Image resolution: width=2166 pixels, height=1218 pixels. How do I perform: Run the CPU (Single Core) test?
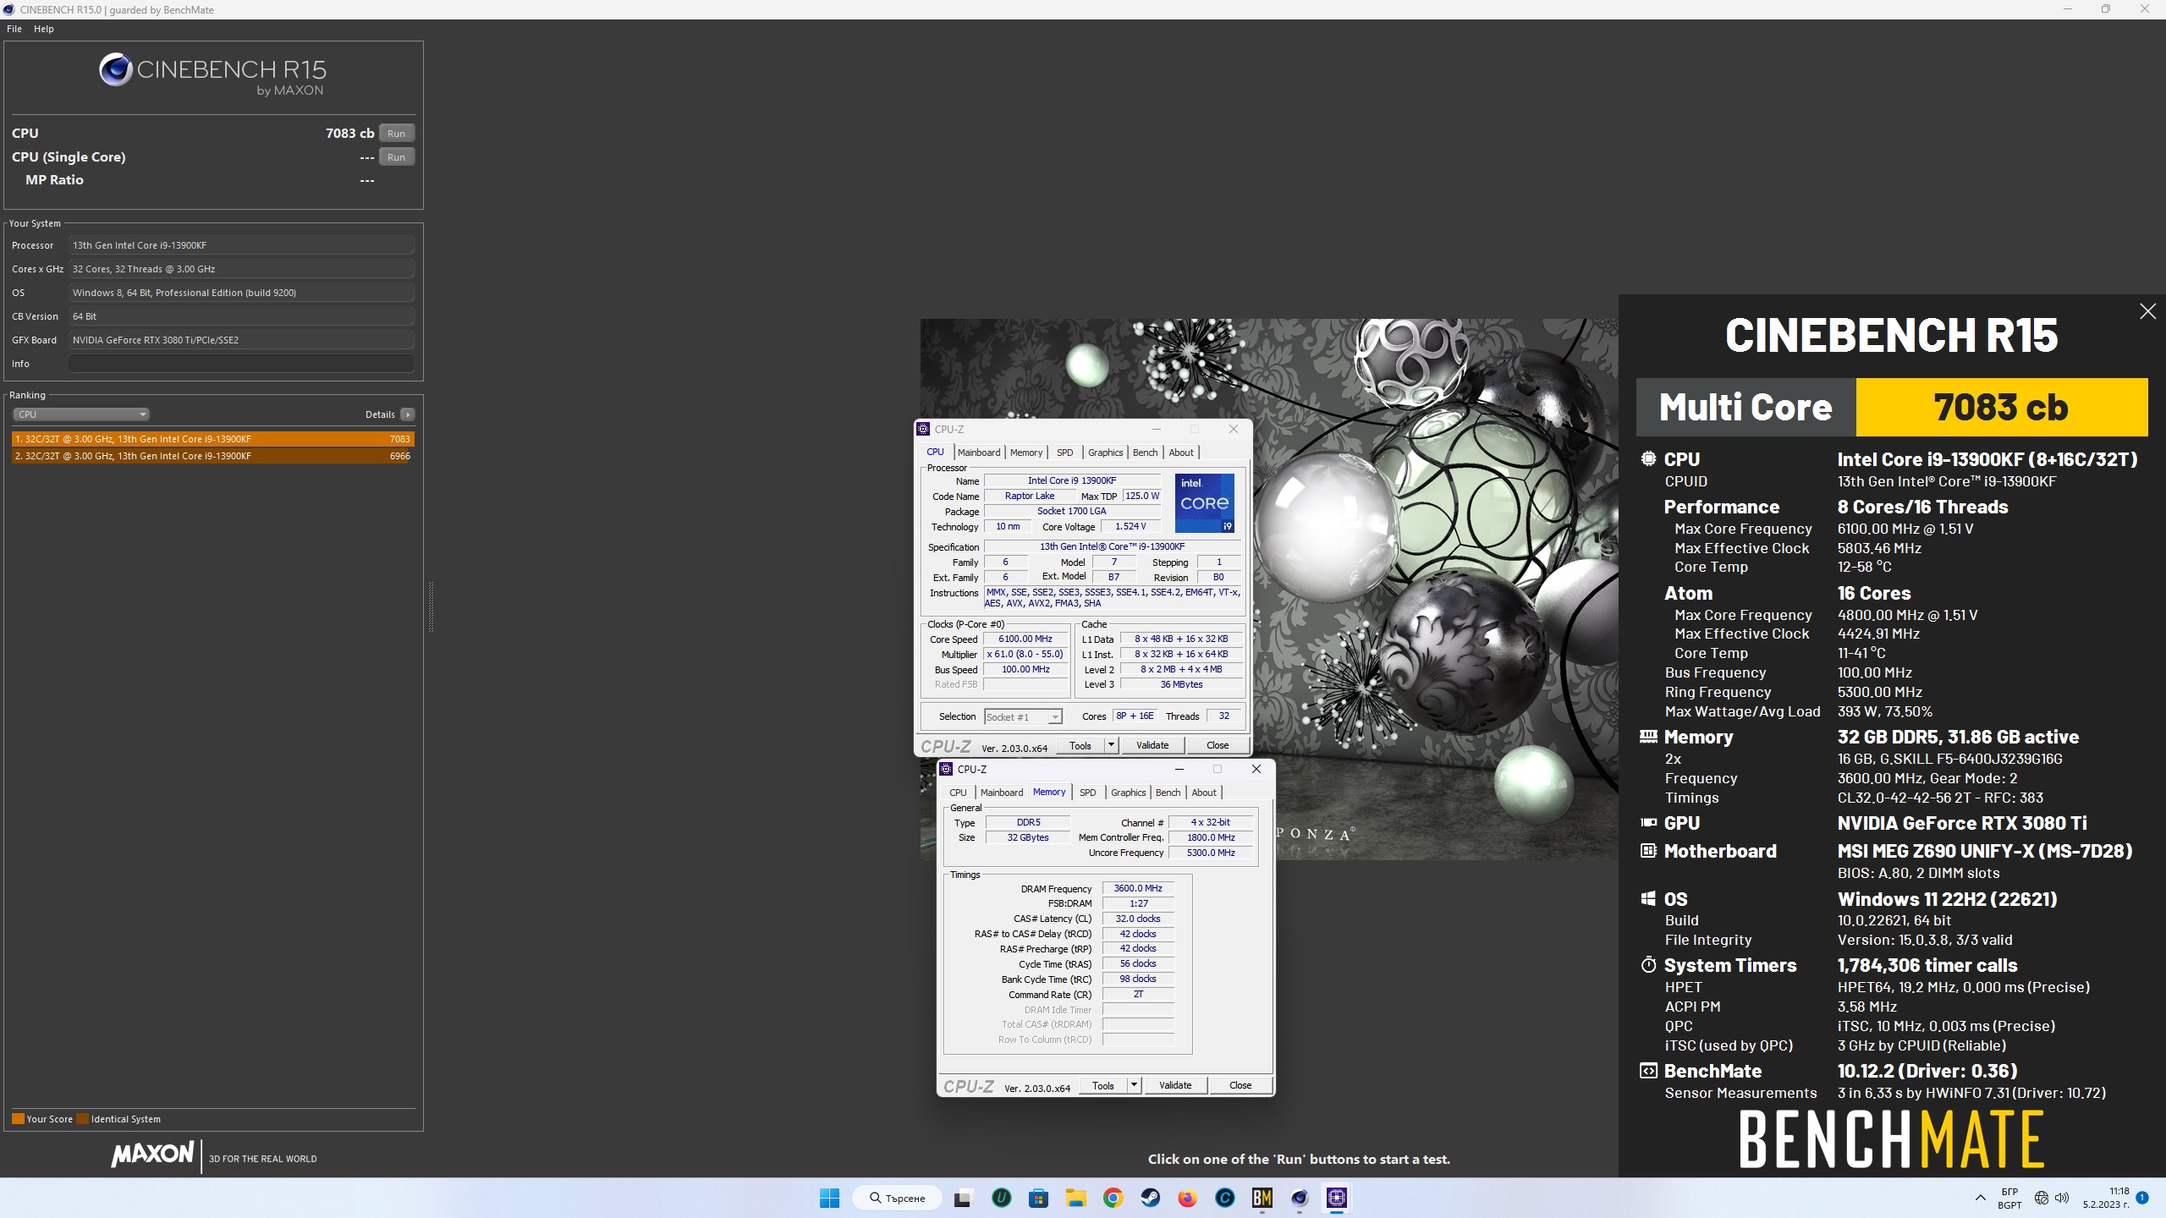pos(396,157)
